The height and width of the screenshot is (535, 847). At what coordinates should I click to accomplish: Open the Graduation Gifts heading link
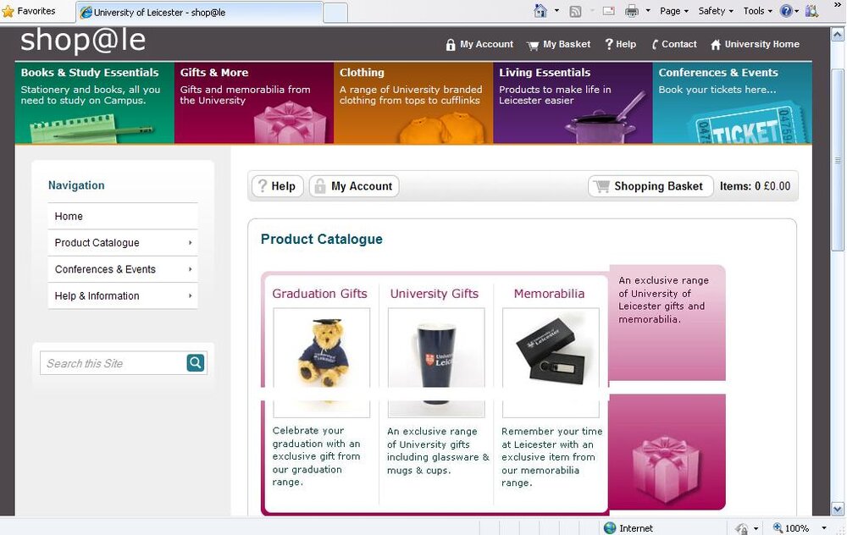(x=320, y=294)
